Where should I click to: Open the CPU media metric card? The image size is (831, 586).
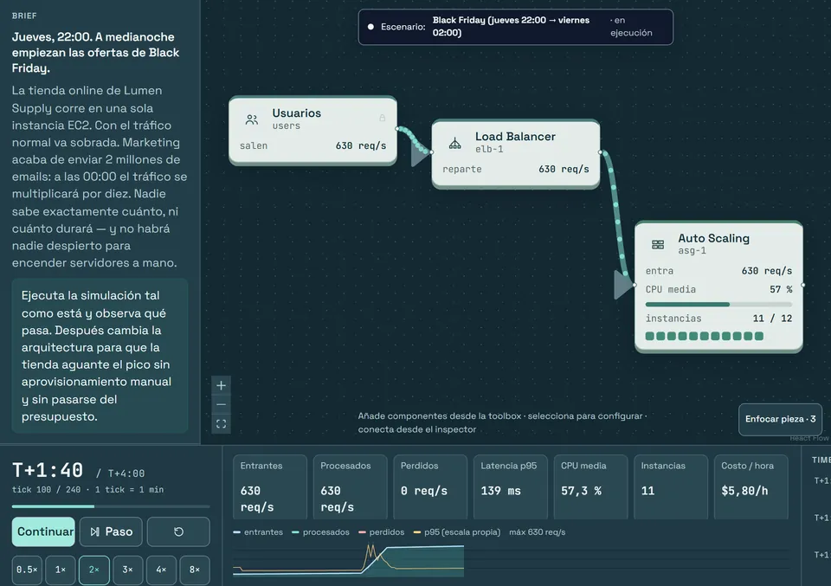[590, 486]
